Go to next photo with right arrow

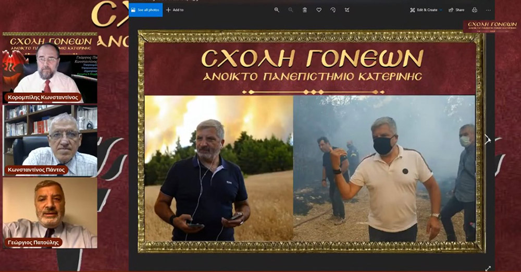pyautogui.click(x=488, y=139)
